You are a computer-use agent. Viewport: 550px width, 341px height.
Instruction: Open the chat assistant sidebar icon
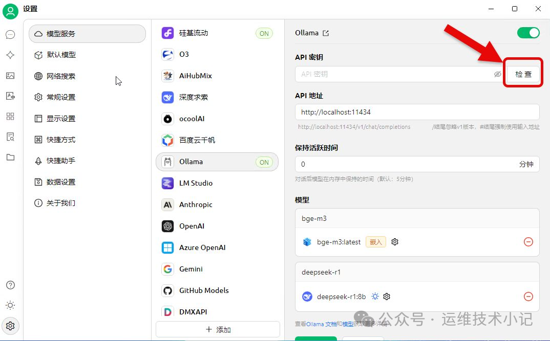(x=10, y=34)
